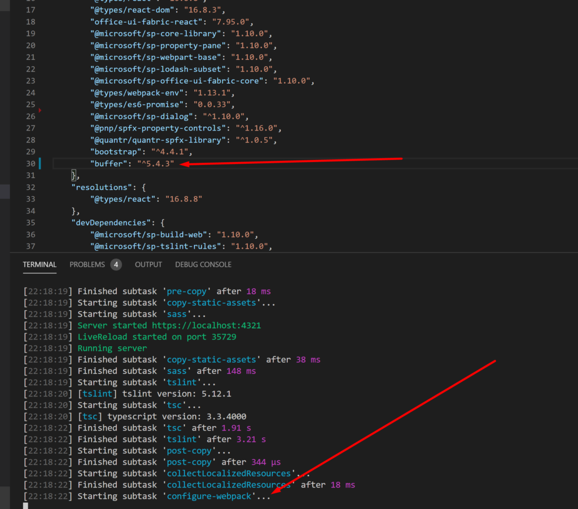Click "16.8.8" value under resolutions

click(183, 199)
